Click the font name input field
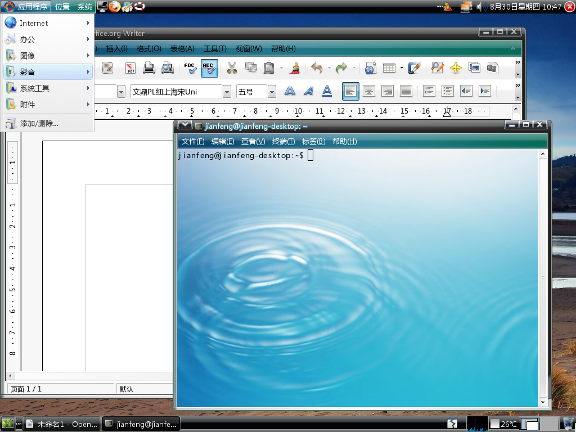This screenshot has height=432, width=576. 177,92
